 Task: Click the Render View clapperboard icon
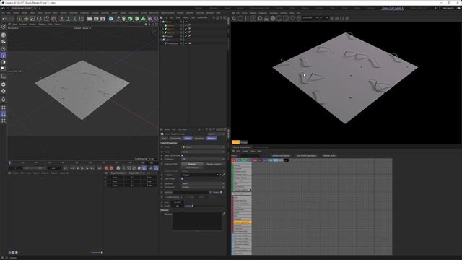(90, 19)
